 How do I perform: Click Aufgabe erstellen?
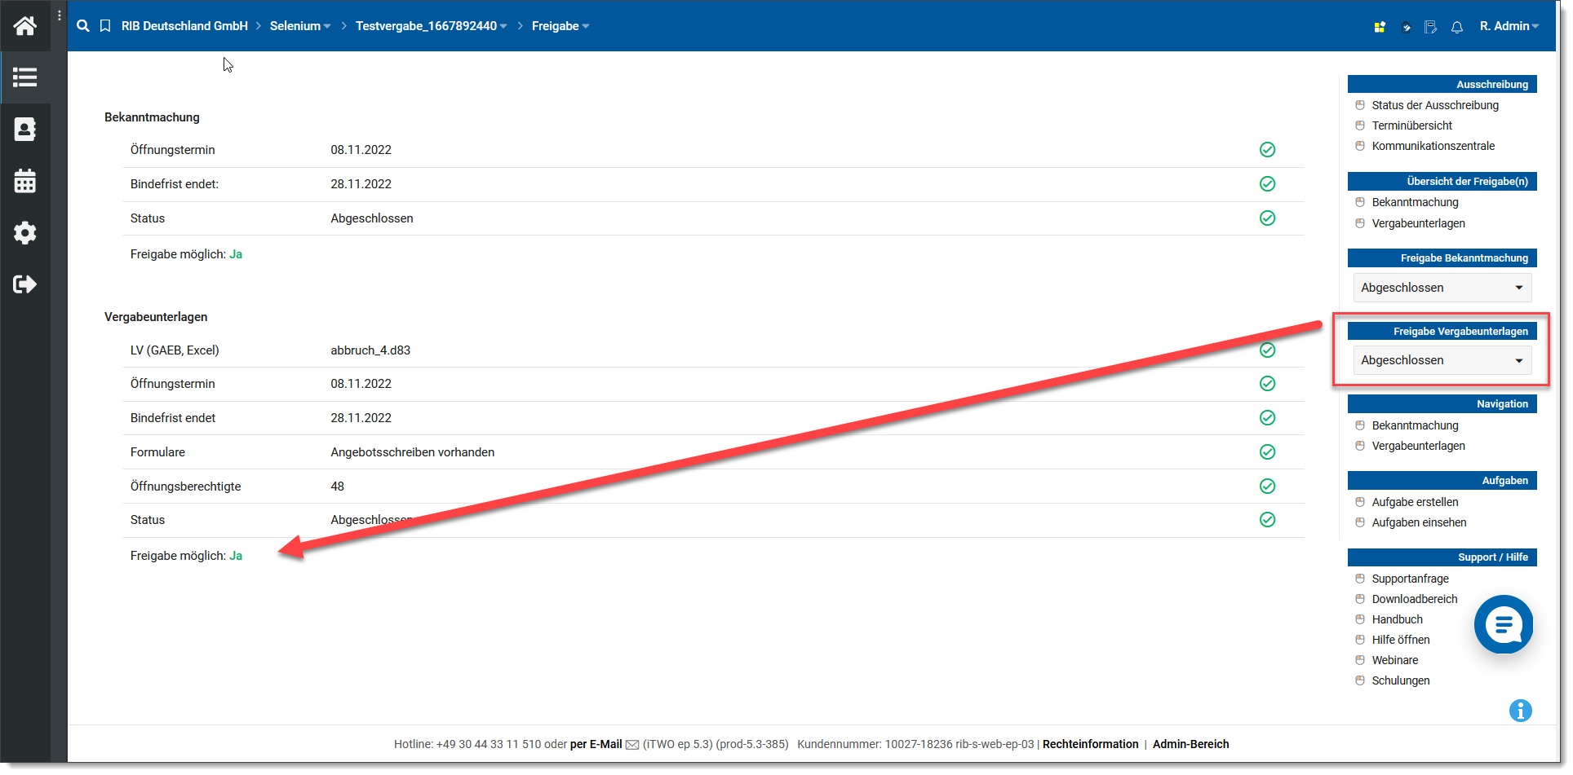(1416, 502)
